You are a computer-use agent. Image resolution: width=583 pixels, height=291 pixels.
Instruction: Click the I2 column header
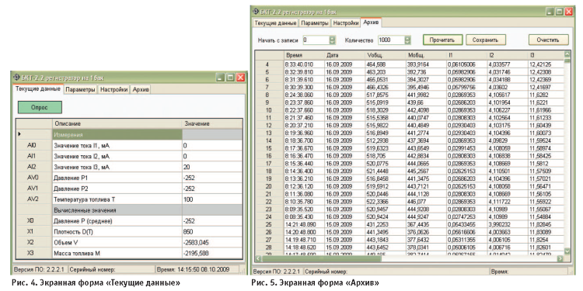pyautogui.click(x=507, y=55)
